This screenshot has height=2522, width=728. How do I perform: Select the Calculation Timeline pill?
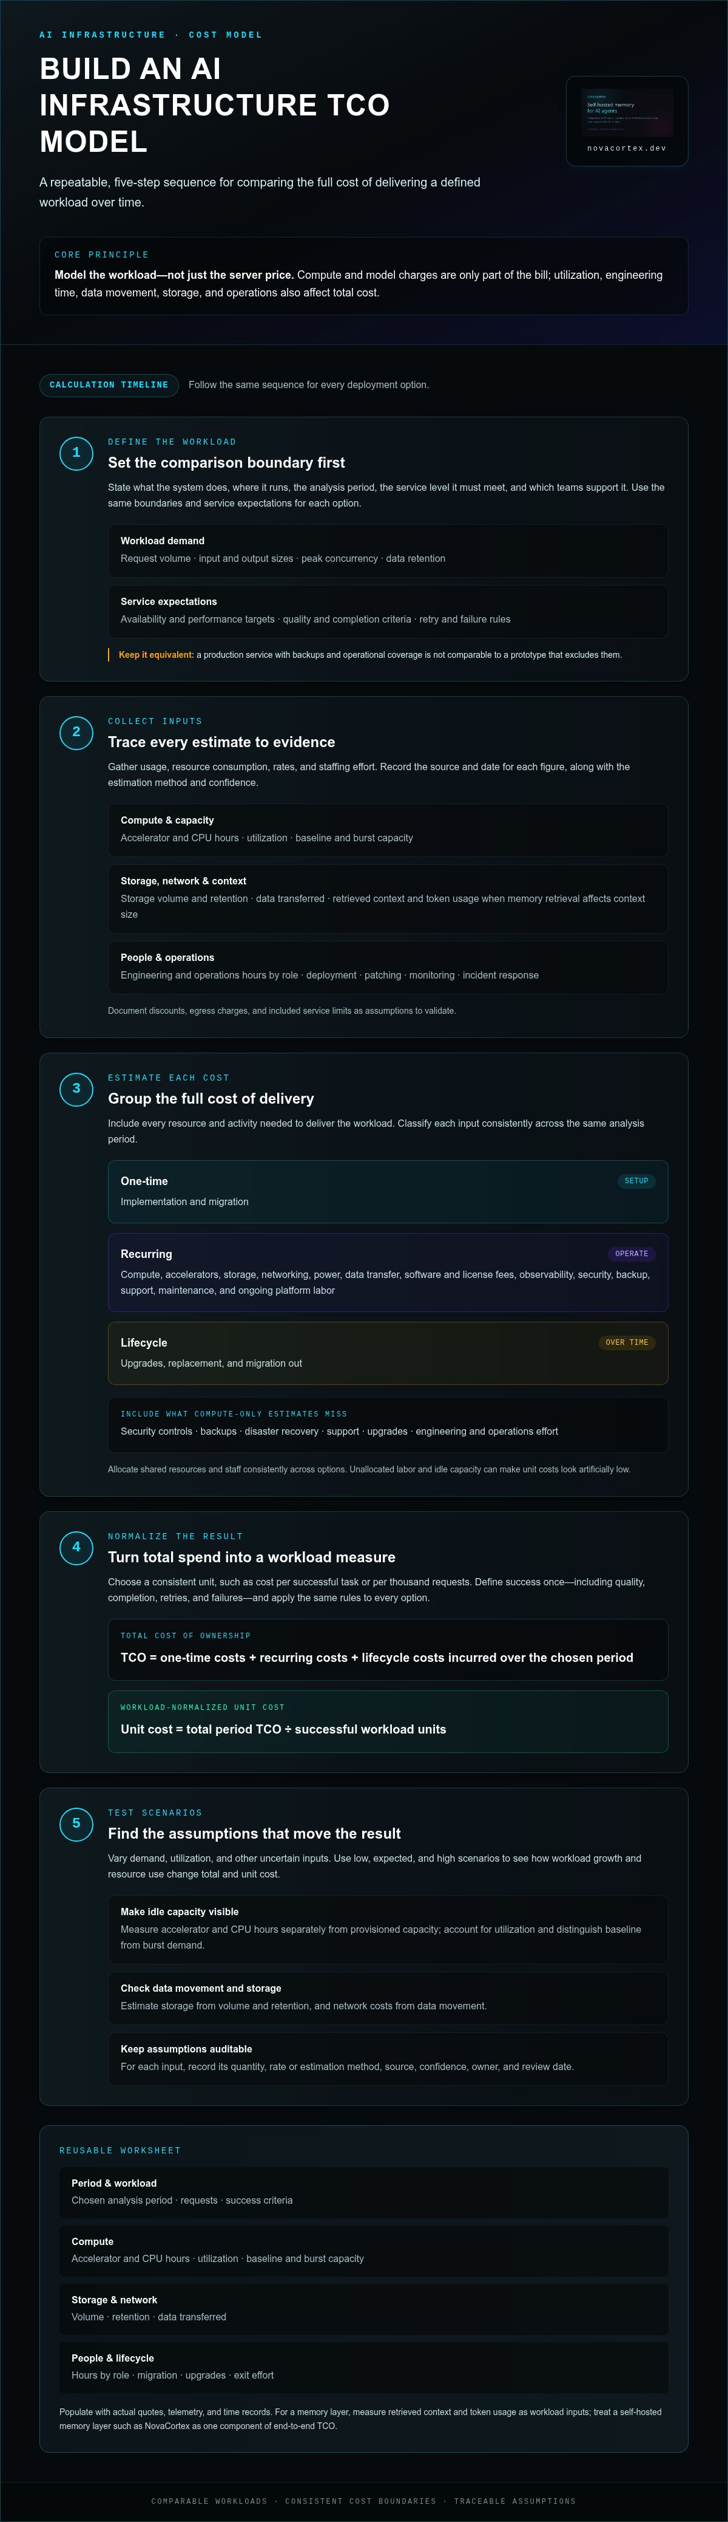(x=109, y=384)
